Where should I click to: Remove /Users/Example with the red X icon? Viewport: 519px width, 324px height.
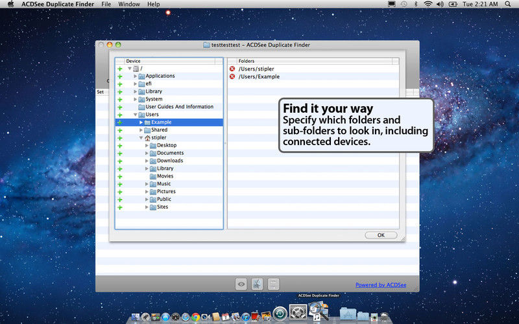232,76
